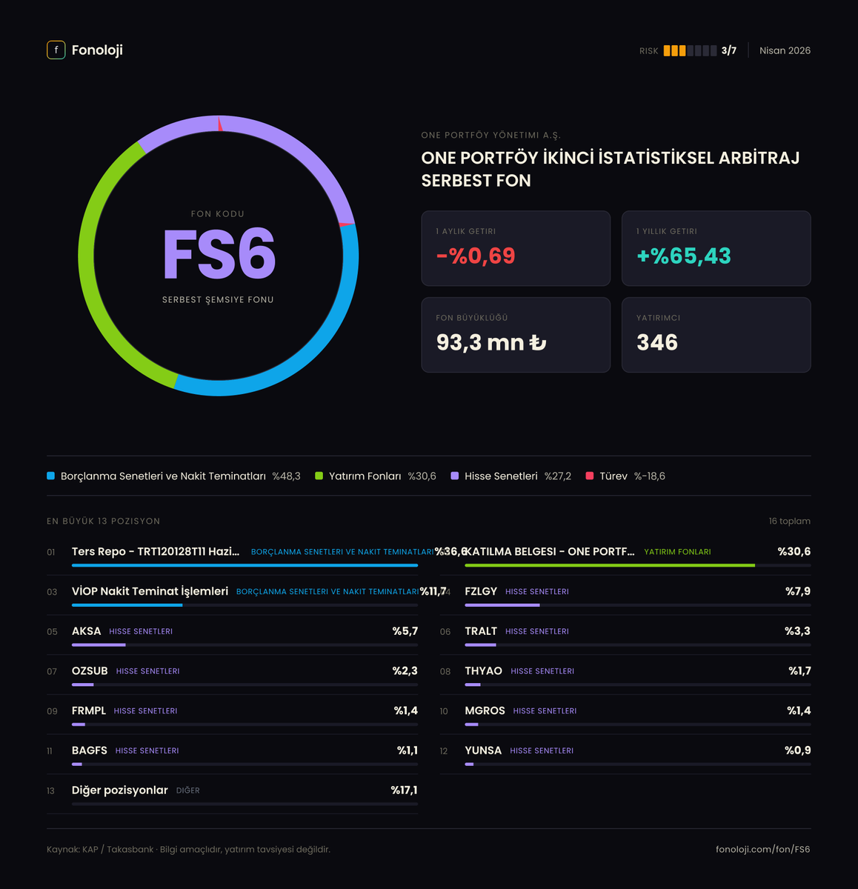This screenshot has height=889, width=858.
Task: Click the 16 toplam count
Action: 789,521
